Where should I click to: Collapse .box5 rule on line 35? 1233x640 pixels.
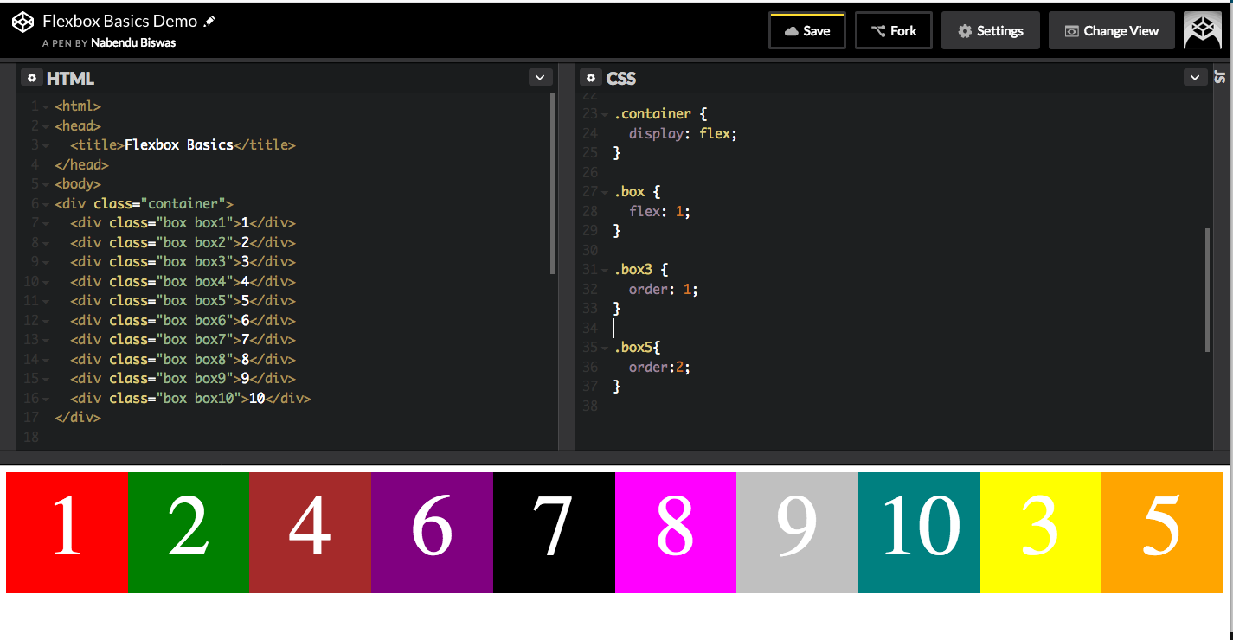click(605, 348)
